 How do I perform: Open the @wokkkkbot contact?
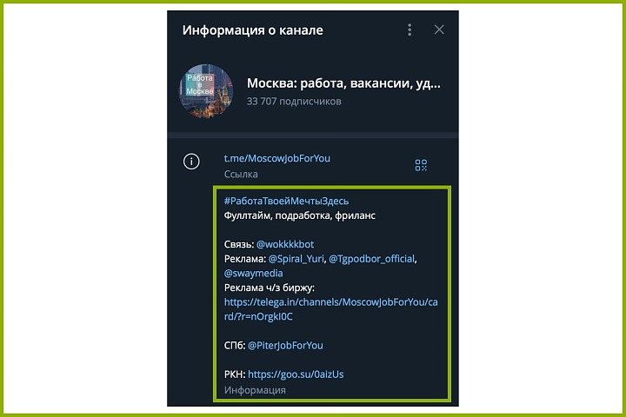285,244
